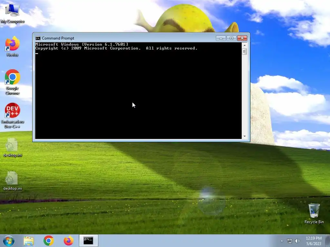Screen dimensions: 330x247
Task: Select the Embarcadero Dev-C++ desktop shortcut
Action: pyautogui.click(x=13, y=115)
